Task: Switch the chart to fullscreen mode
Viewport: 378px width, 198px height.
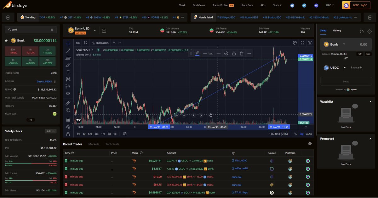Action: pos(303,43)
